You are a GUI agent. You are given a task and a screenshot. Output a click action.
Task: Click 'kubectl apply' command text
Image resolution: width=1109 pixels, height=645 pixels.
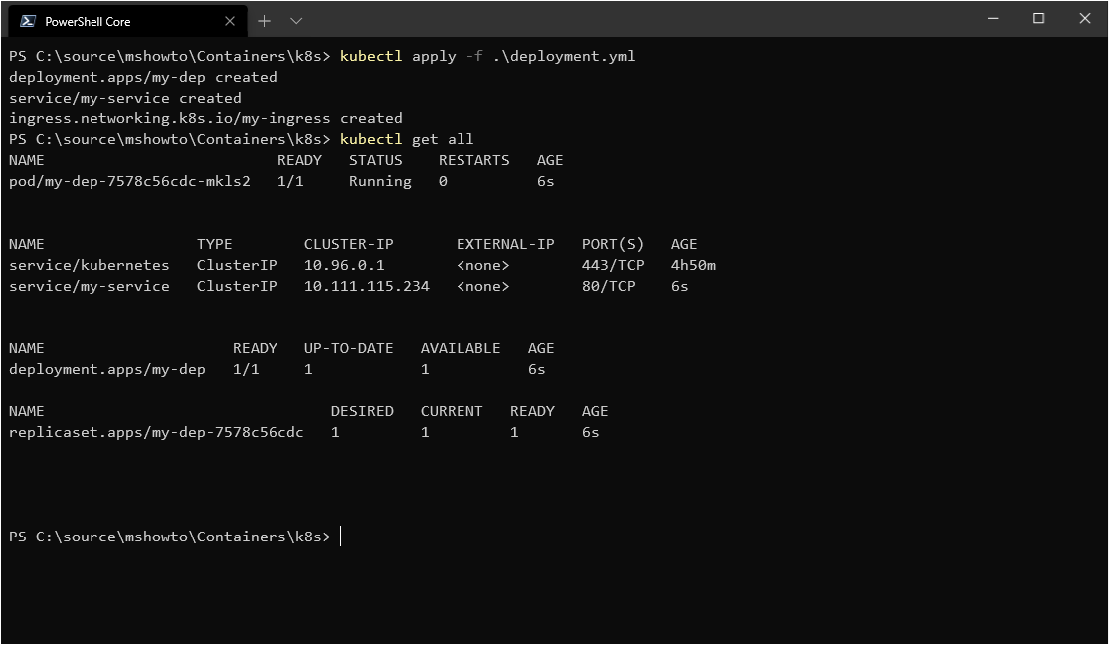pos(398,56)
